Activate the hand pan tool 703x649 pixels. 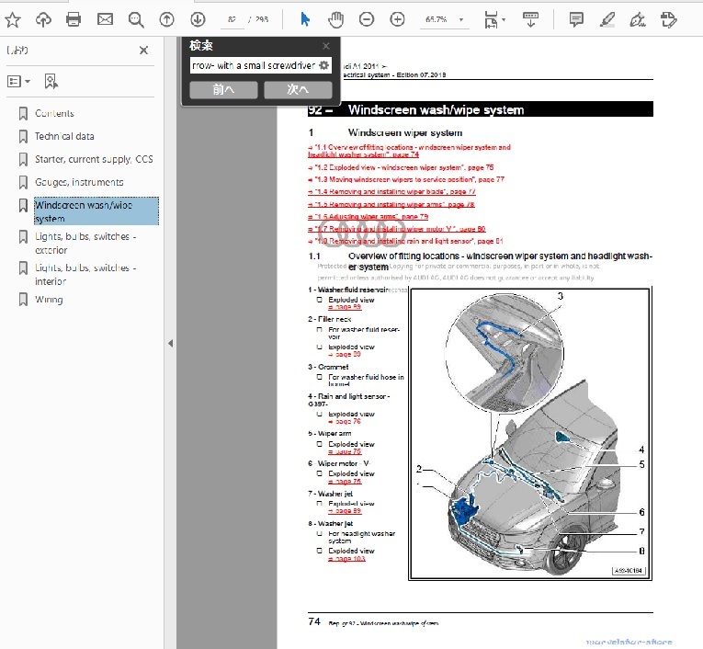[x=335, y=19]
